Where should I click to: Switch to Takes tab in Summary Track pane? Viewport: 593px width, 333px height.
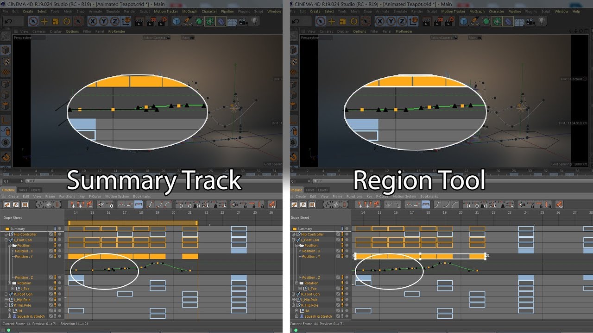point(23,190)
